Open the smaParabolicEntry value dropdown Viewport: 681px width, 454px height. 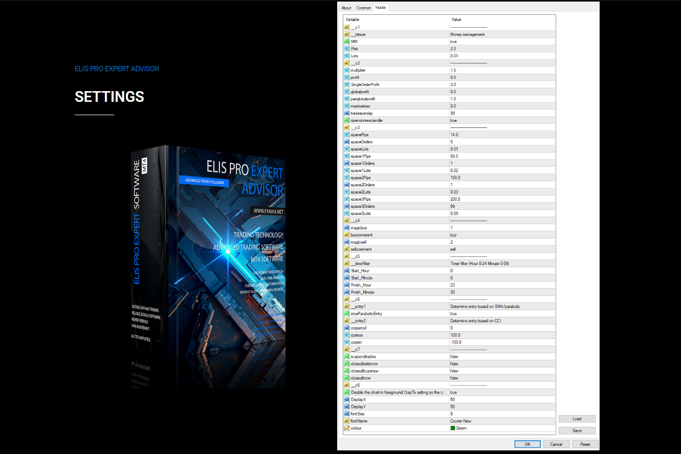point(501,314)
